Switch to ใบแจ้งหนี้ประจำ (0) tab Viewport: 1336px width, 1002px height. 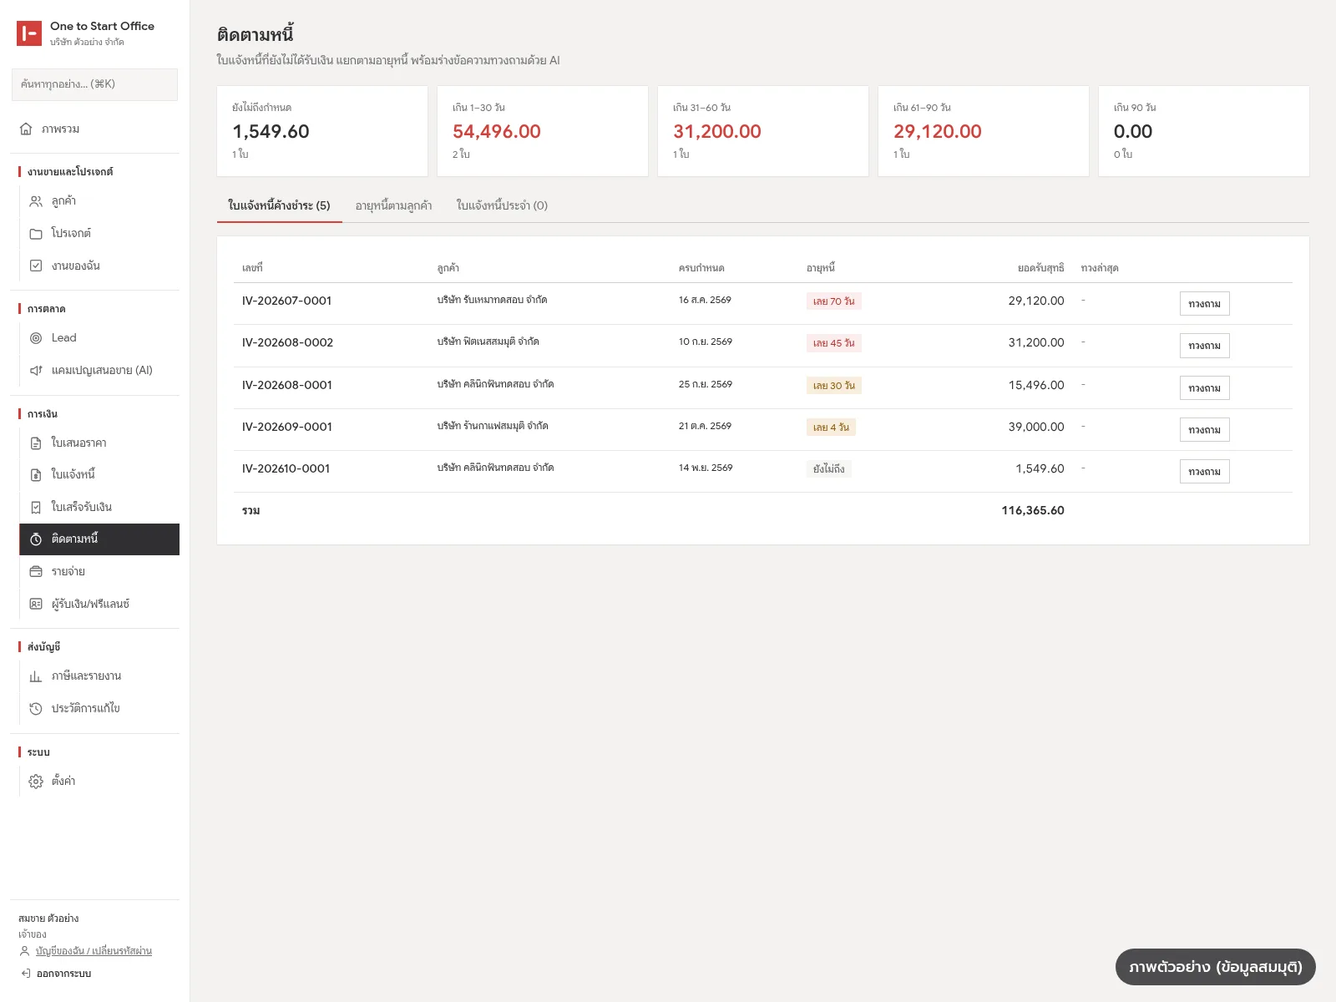502,205
